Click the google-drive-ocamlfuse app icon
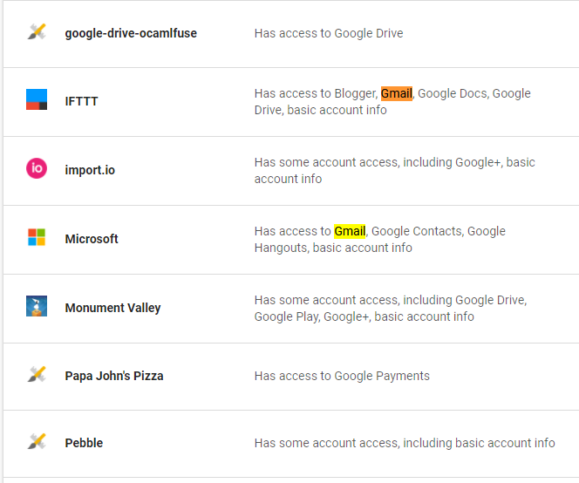This screenshot has height=483, width=579. click(36, 33)
